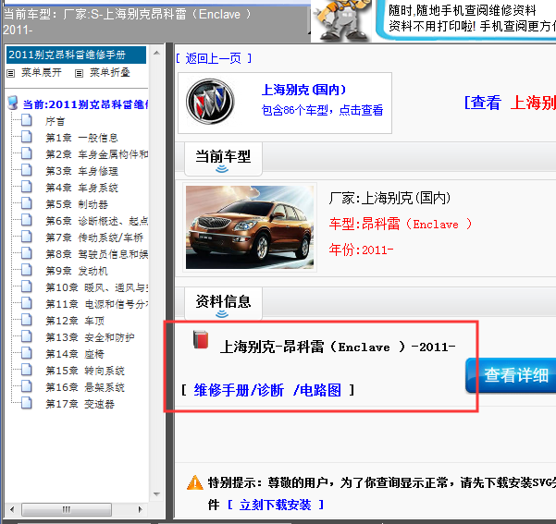Open the 上海别克(国内) brand link
Screen dimensions: 556x524
click(303, 90)
